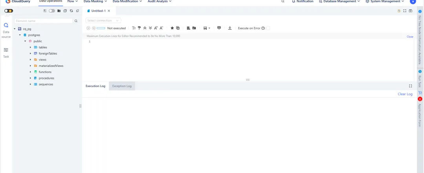The image size is (424, 173).
Task: Expand the tables tree node
Action: click(30, 47)
